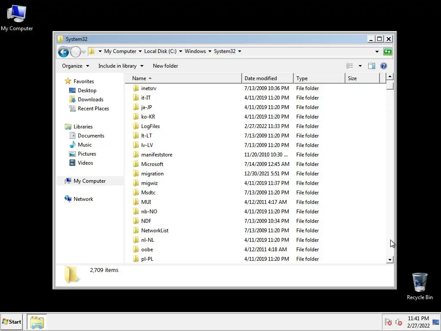
Task: Expand the arrow after Windows breadcrumb
Action: pos(210,51)
